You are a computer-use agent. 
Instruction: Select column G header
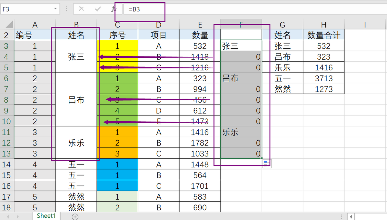(283, 24)
